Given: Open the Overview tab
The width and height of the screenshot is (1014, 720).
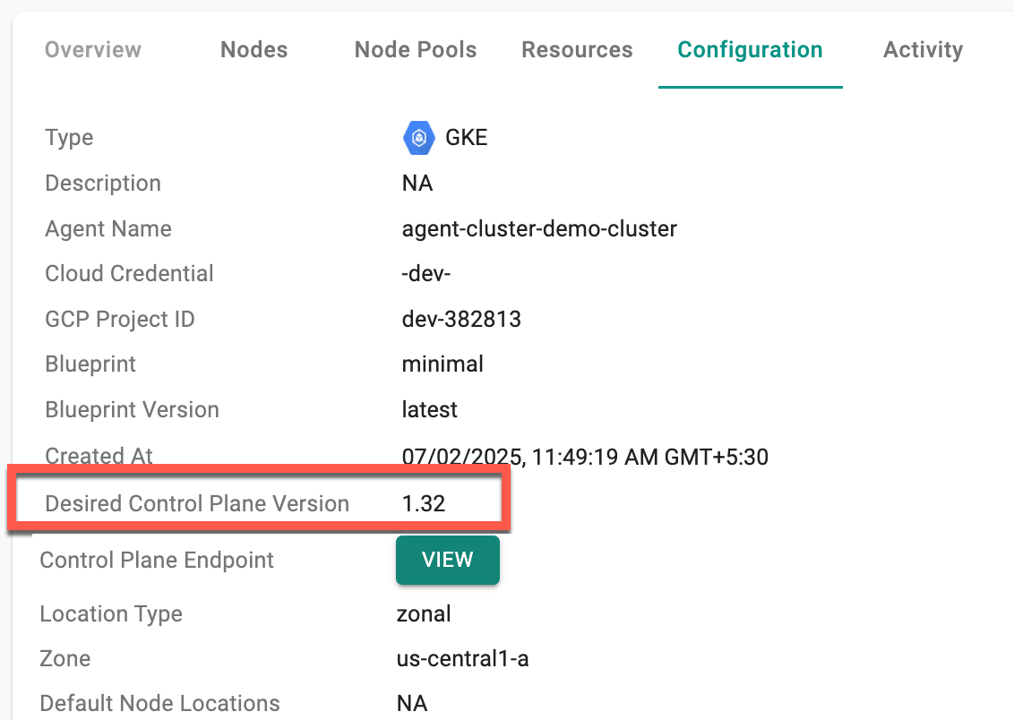Looking at the screenshot, I should tap(93, 50).
